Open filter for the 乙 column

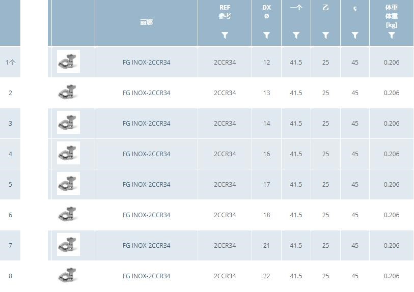click(325, 36)
